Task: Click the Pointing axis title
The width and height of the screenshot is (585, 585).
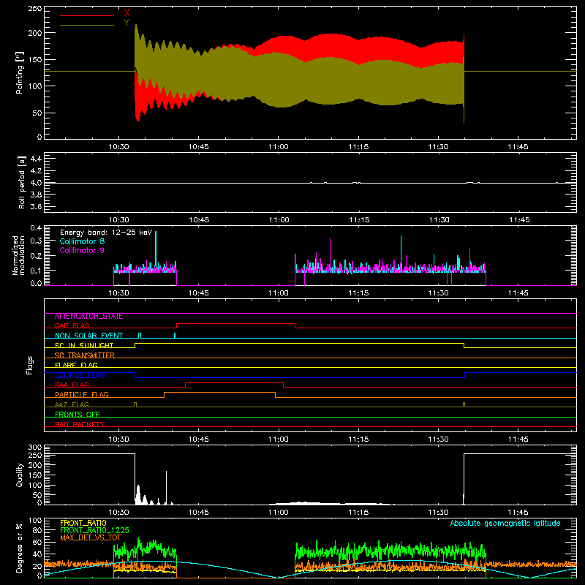Action: click(20, 72)
